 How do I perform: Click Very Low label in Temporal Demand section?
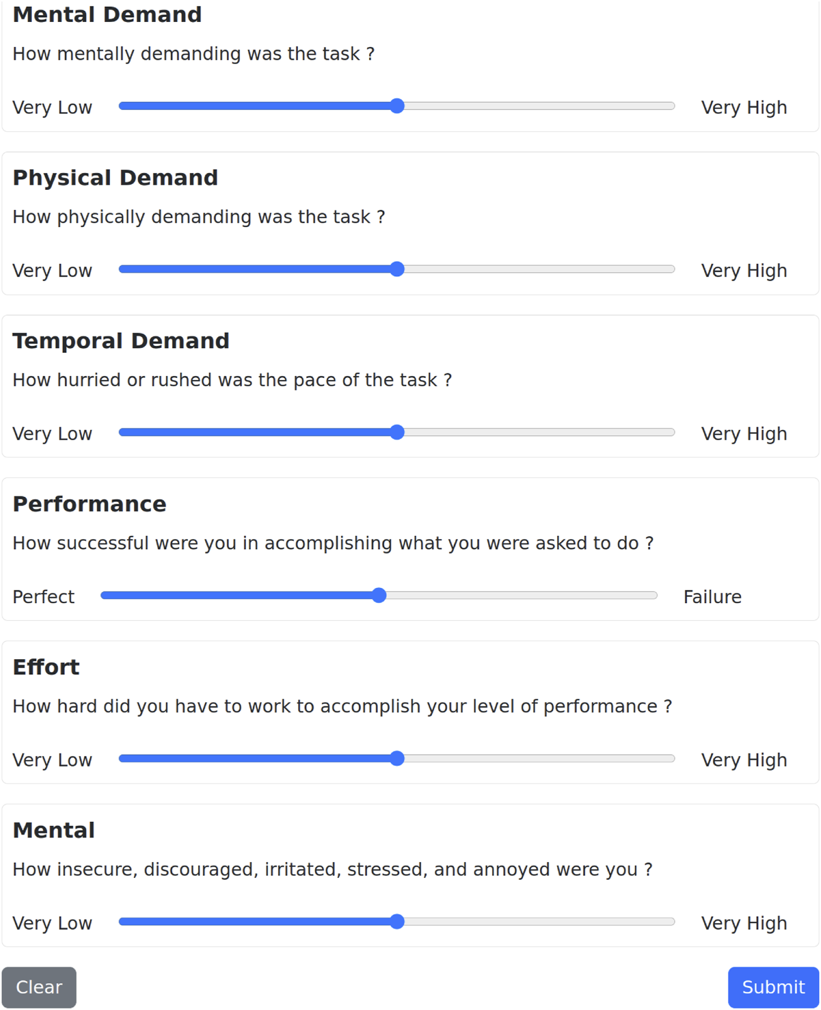coord(52,434)
